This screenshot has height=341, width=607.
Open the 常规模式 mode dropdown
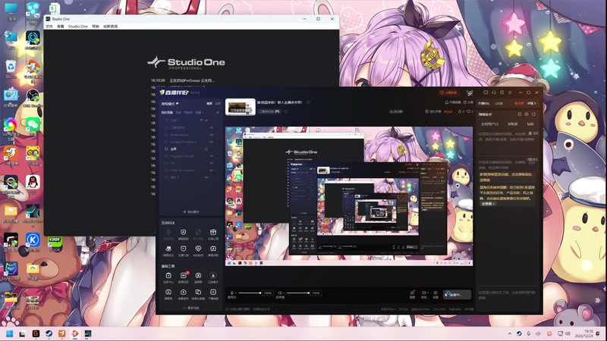pos(170,104)
